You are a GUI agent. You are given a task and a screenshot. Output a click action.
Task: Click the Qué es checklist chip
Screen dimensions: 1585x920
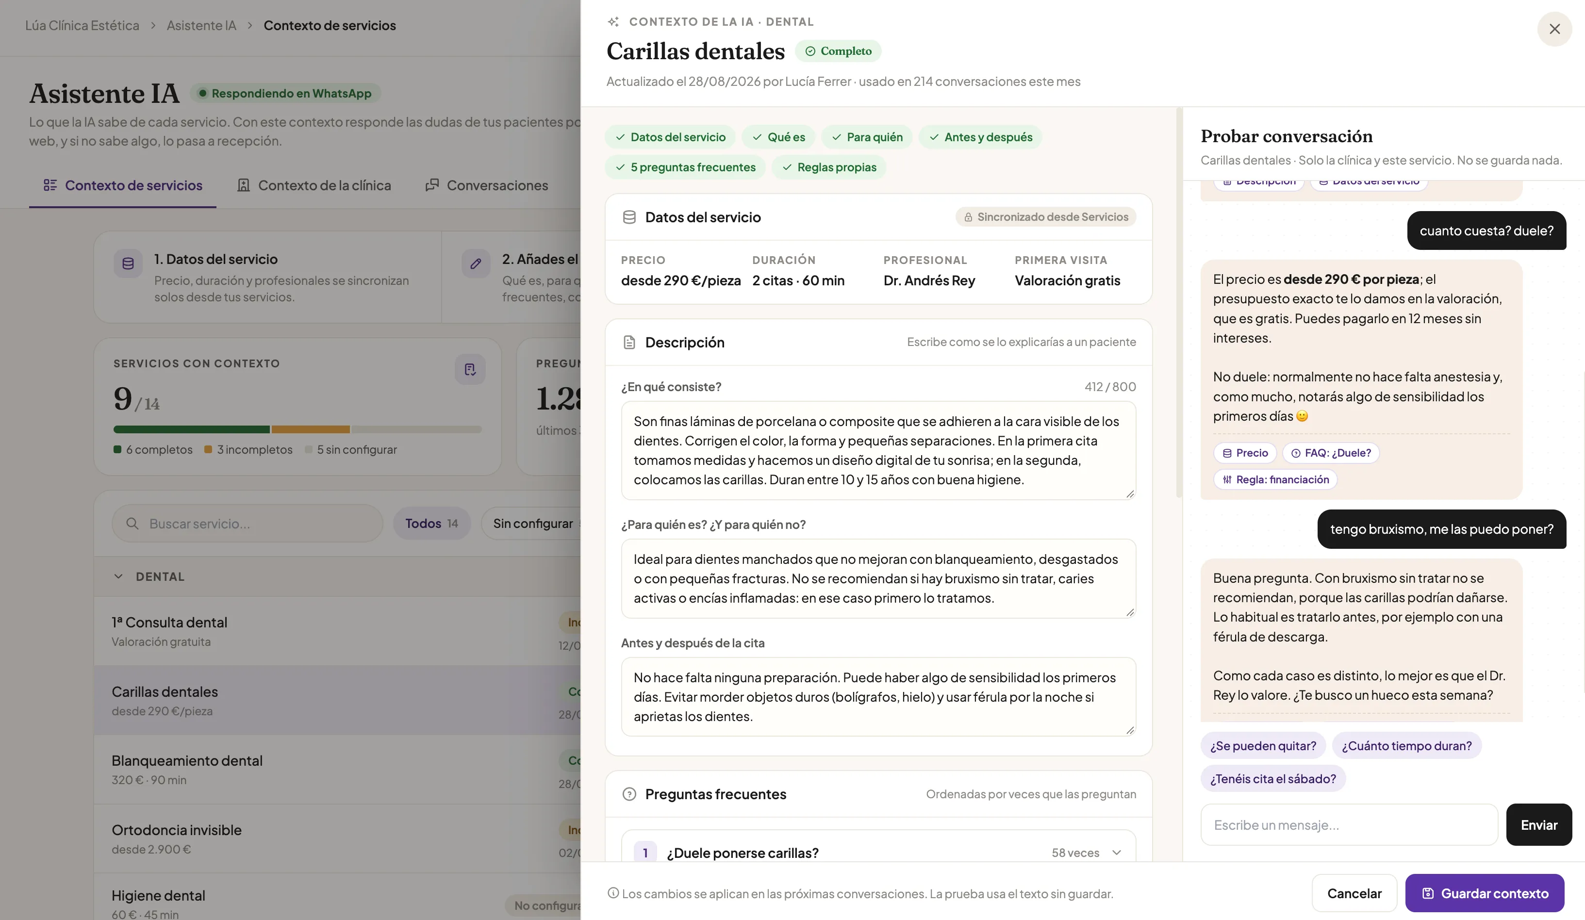click(x=778, y=137)
